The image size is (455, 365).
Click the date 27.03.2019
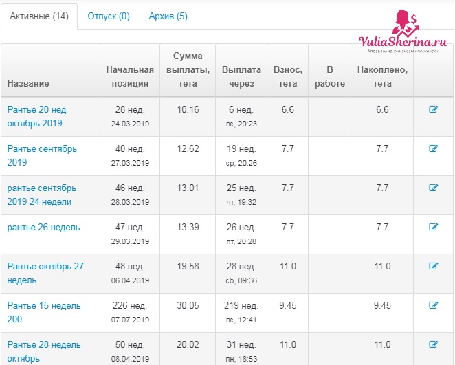(x=130, y=163)
